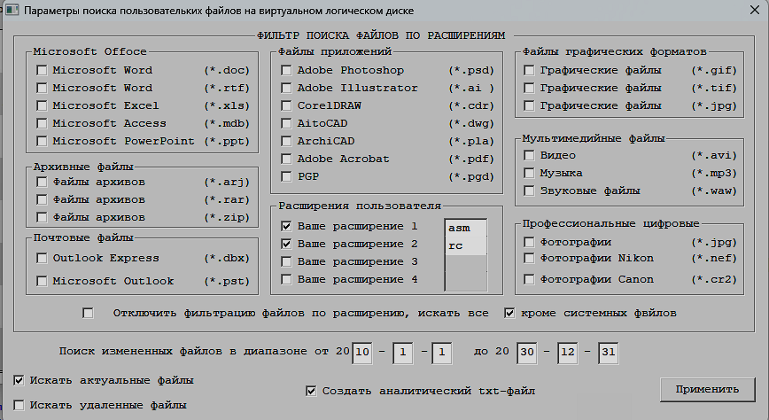Edit the asm user extension field
Viewport: 769px width, 420px height.
click(x=466, y=228)
